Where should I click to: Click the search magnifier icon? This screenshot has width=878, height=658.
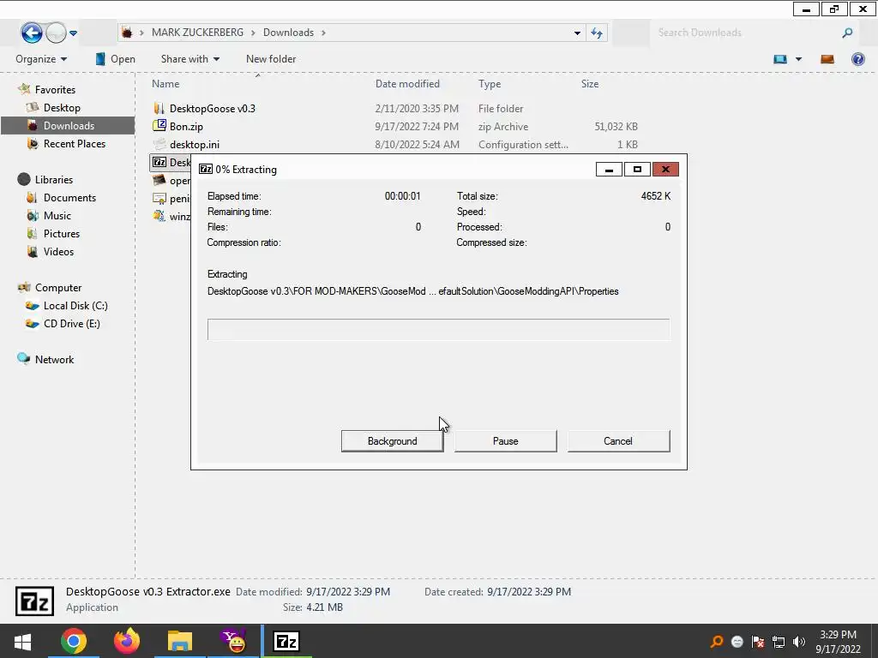point(847,33)
